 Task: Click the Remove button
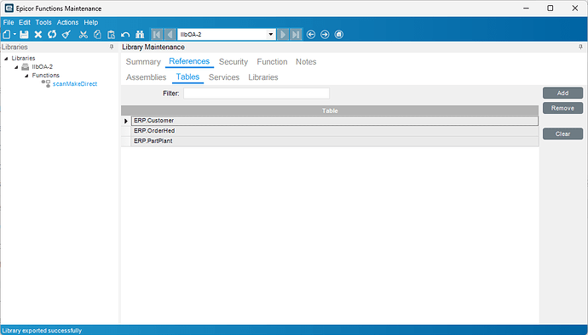point(563,108)
